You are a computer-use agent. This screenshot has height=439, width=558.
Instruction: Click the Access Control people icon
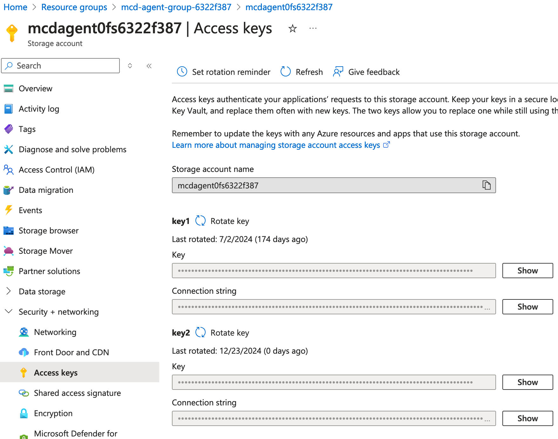pos(9,170)
